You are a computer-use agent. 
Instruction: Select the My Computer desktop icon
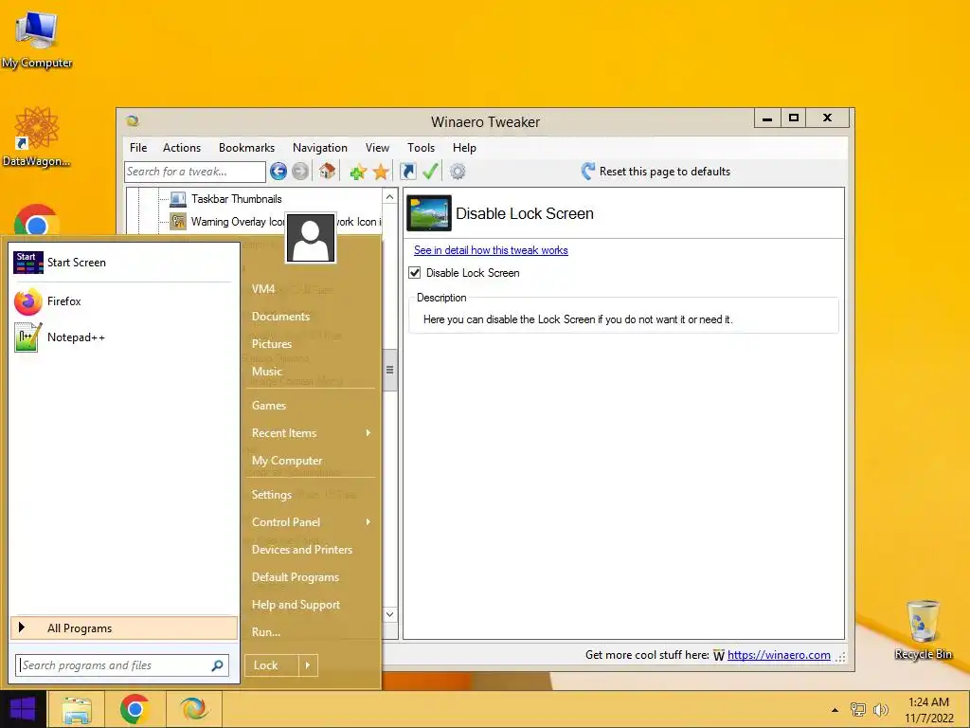click(x=37, y=40)
